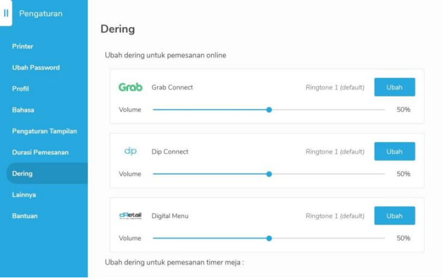The height and width of the screenshot is (278, 442).
Task: Click the Grab logo icon
Action: 130,87
